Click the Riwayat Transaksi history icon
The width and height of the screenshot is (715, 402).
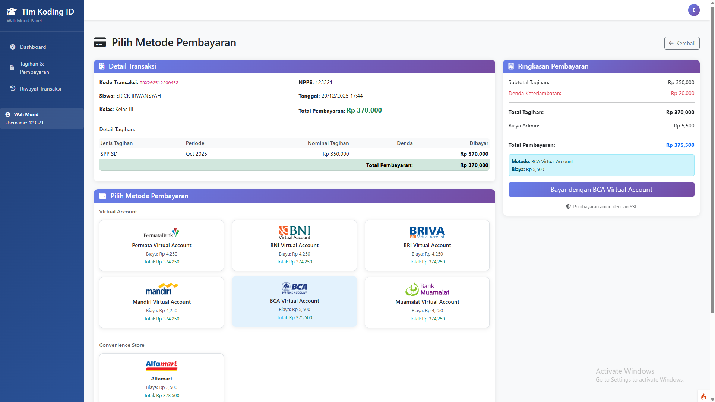pyautogui.click(x=13, y=89)
